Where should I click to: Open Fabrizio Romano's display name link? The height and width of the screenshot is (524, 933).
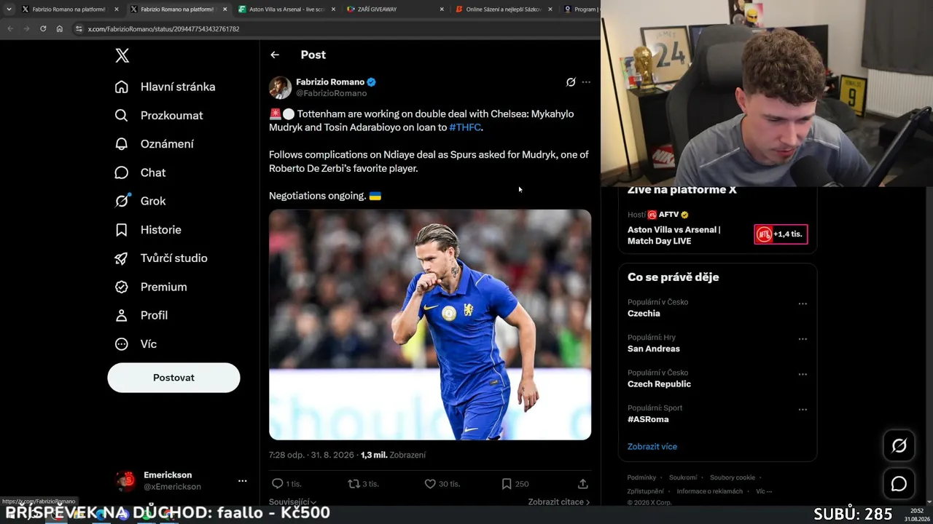(330, 82)
